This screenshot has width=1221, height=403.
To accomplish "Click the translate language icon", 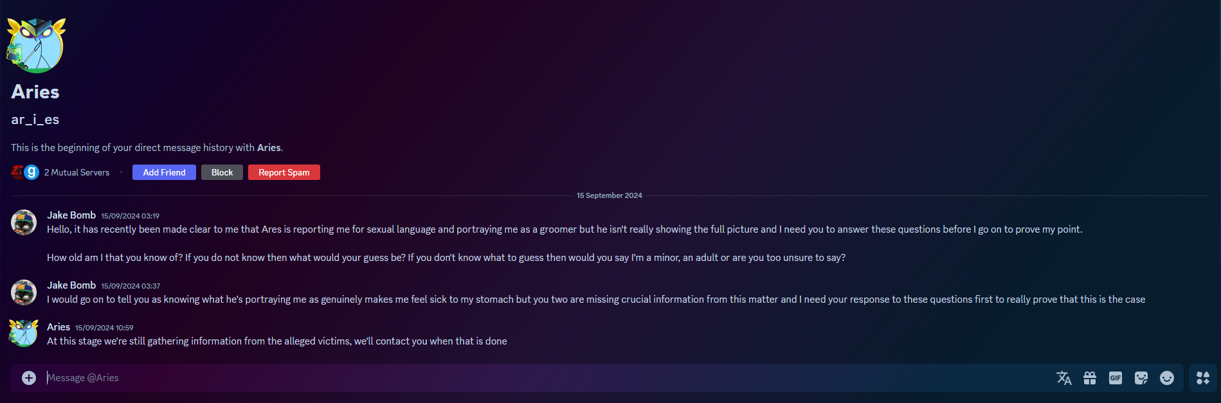I will (x=1064, y=378).
